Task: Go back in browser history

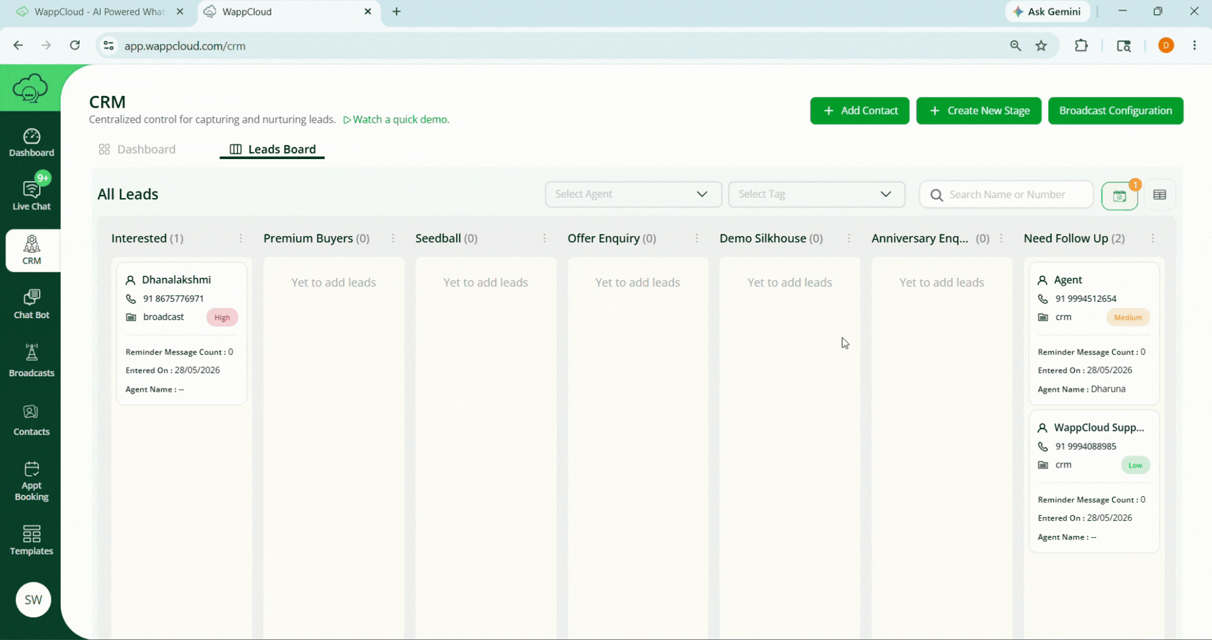Action: click(x=18, y=45)
